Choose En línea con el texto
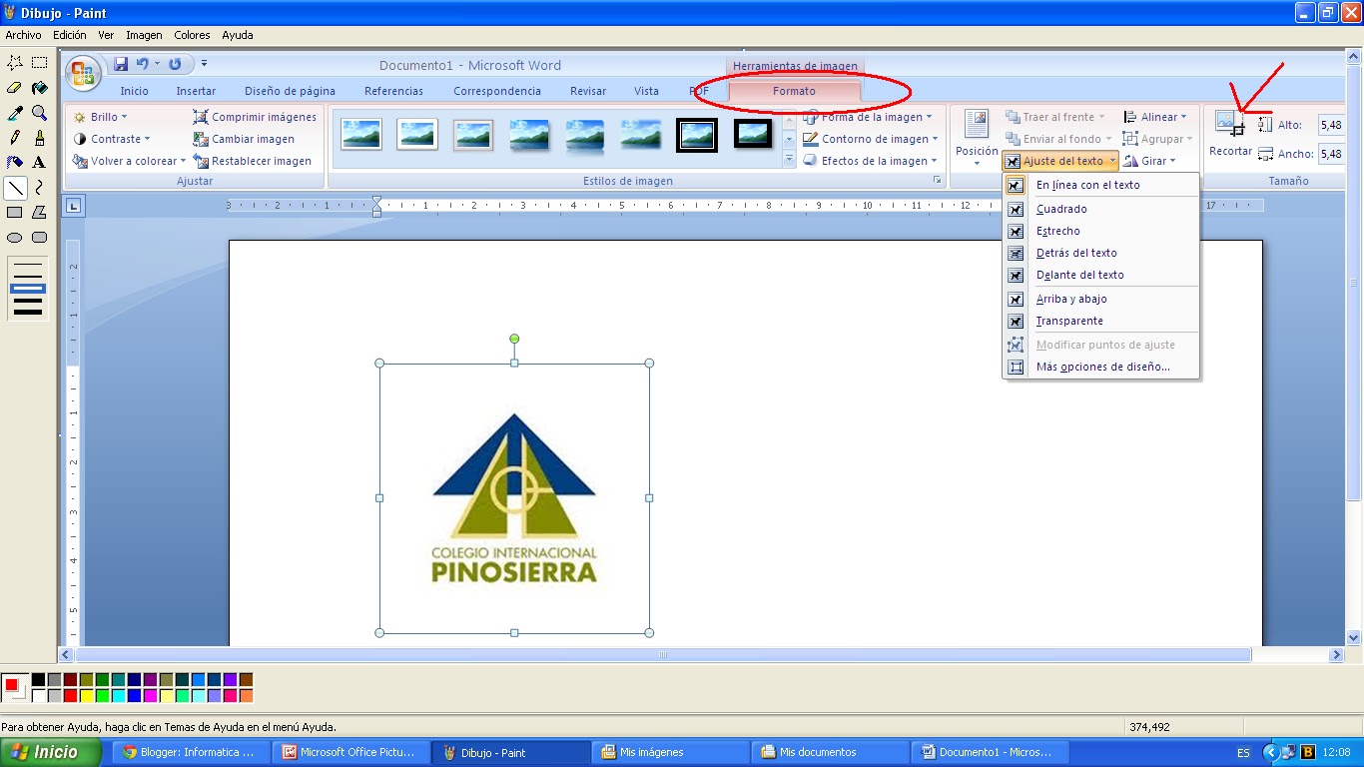 coord(1100,185)
